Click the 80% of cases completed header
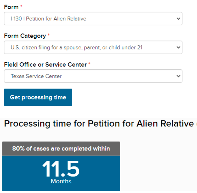The image size is (197, 193). (x=61, y=149)
